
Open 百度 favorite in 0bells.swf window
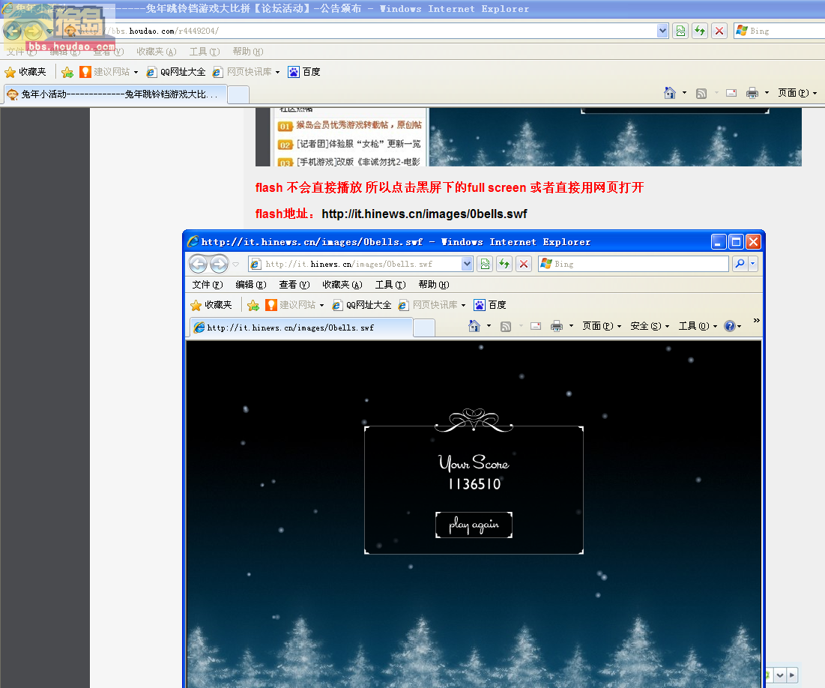[x=490, y=305]
